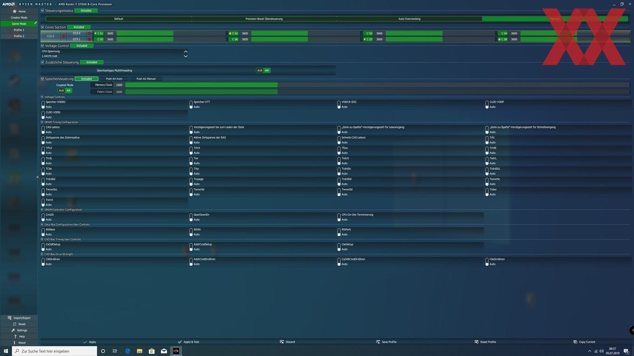Collapse the Zusätzliche Steuerung section
Viewport: 634px width, 356px height.
coord(42,62)
